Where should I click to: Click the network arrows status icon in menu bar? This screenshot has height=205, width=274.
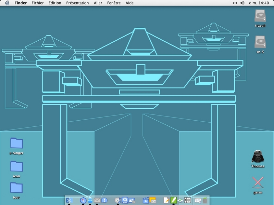point(235,3)
